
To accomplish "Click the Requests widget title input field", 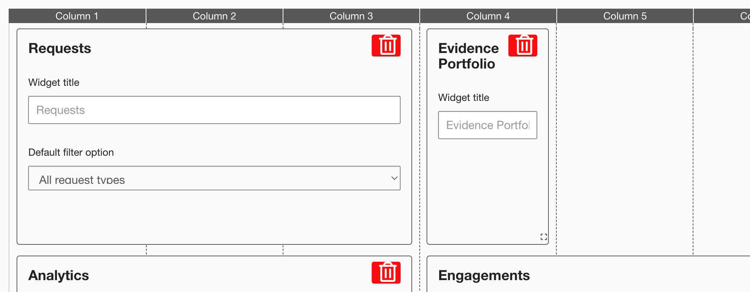I will 214,110.
